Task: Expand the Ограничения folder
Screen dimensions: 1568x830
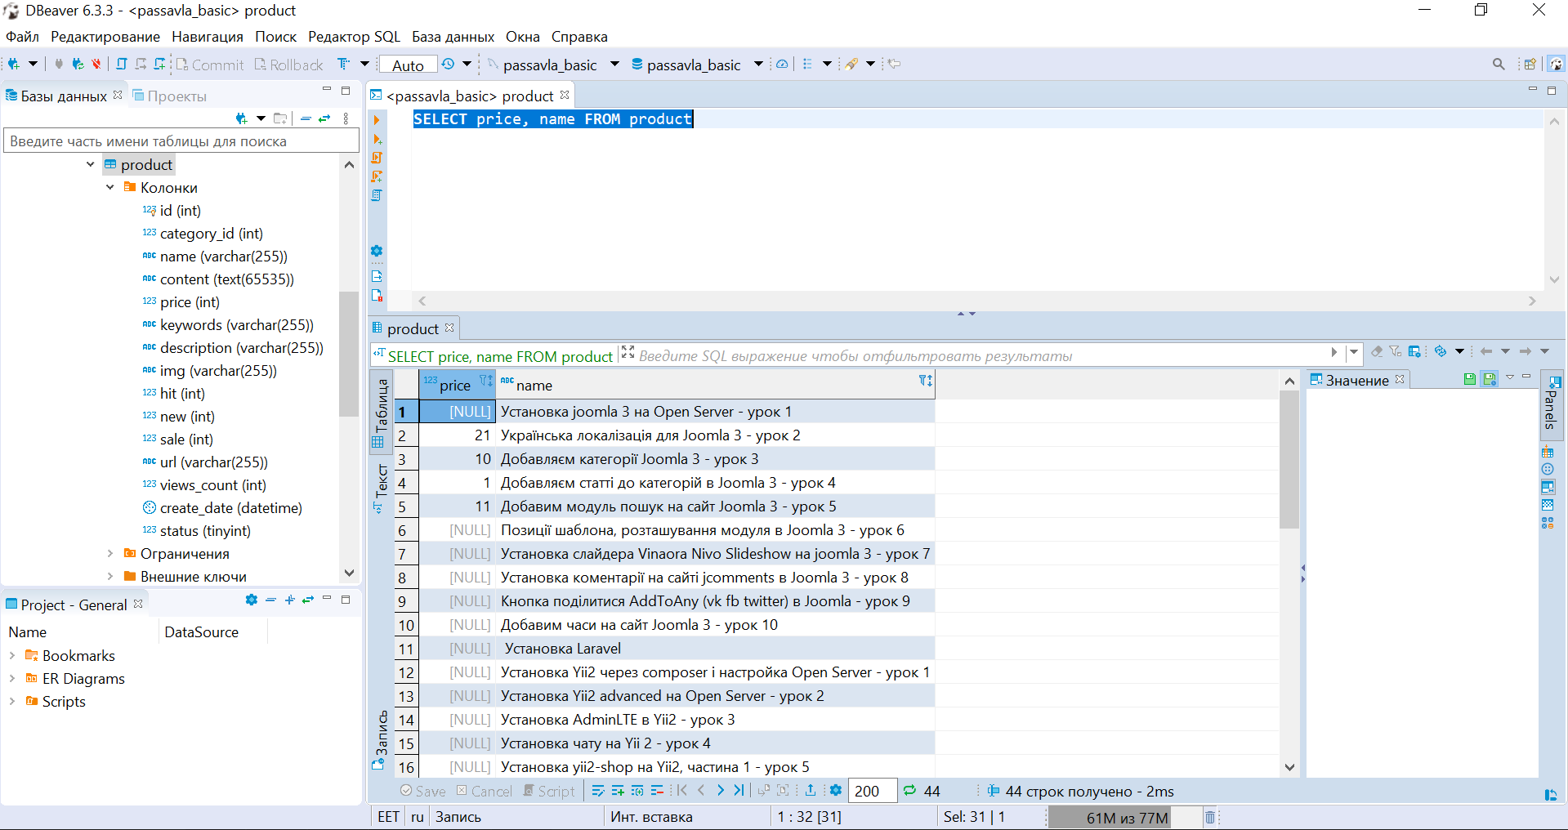Action: pyautogui.click(x=110, y=553)
